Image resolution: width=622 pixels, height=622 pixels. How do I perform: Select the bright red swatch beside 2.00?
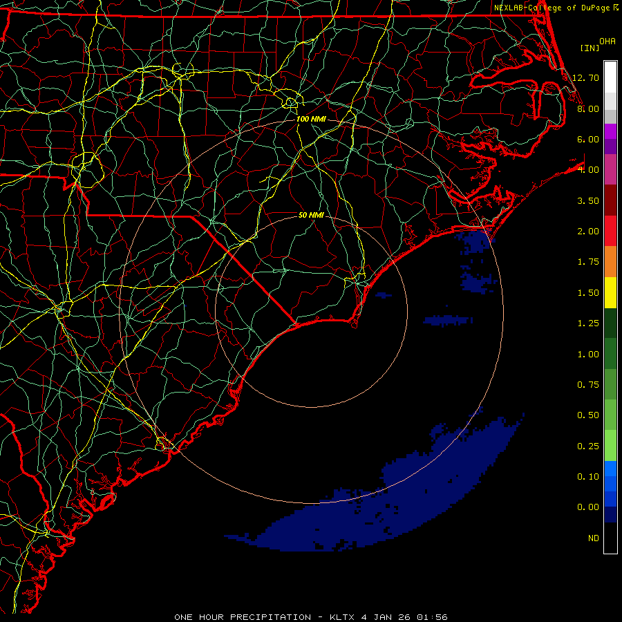[x=610, y=231]
